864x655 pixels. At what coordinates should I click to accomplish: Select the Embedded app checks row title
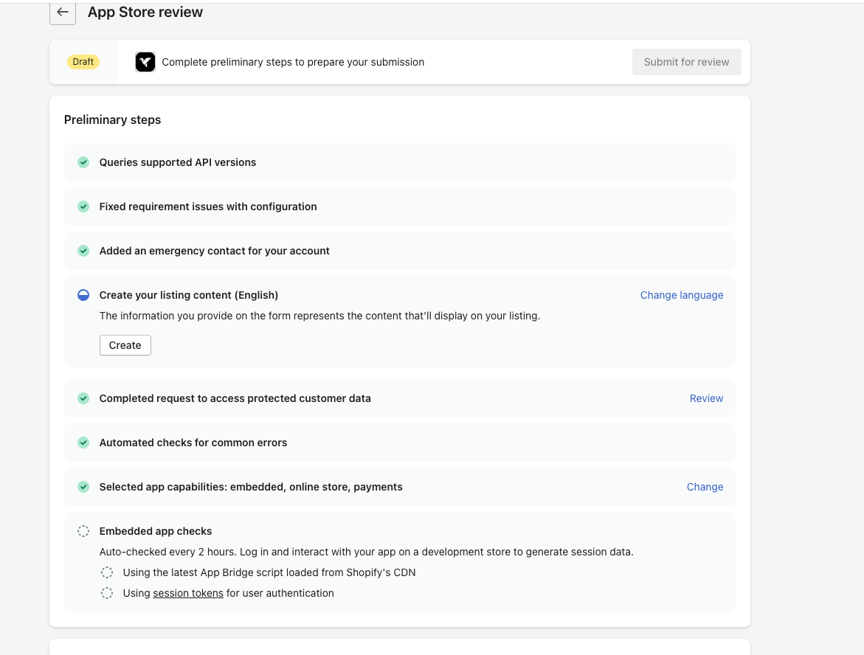156,531
